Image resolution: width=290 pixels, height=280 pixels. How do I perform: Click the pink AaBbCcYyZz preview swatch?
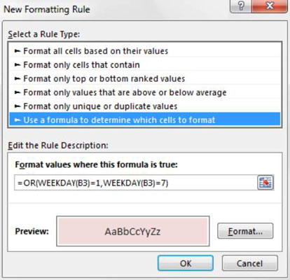point(133,231)
